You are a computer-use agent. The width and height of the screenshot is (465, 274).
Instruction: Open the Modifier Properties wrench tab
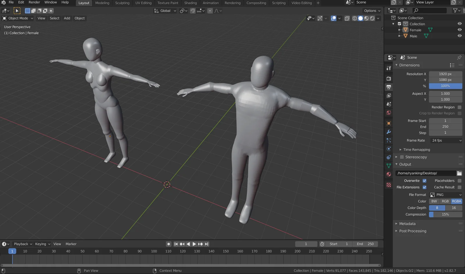pos(389,132)
